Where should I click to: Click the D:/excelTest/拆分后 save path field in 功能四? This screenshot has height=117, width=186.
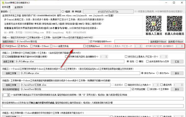(x=76, y=89)
